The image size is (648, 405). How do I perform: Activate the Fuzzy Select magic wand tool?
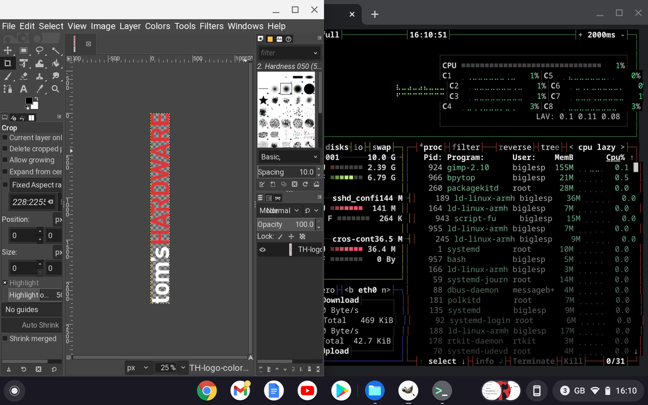click(56, 51)
